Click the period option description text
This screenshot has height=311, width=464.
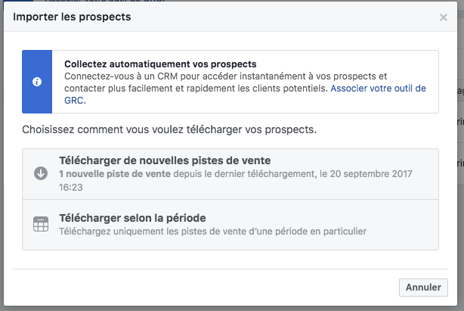click(x=213, y=232)
